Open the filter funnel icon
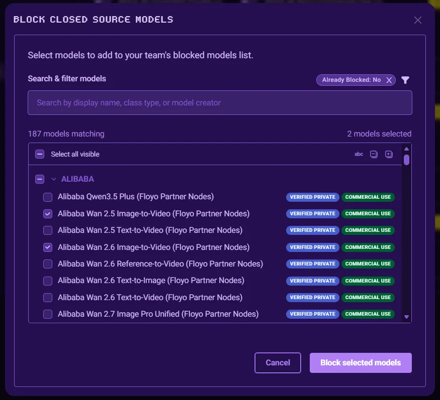 click(405, 80)
